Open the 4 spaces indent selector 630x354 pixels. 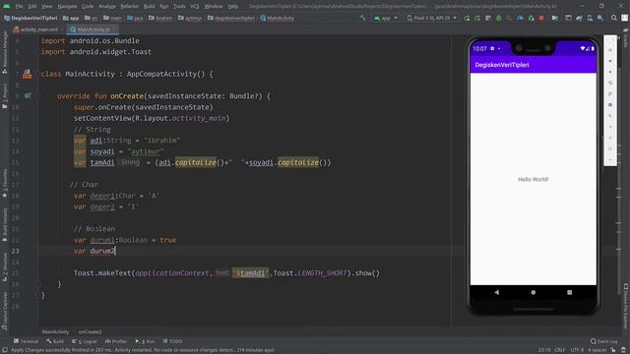click(597, 350)
